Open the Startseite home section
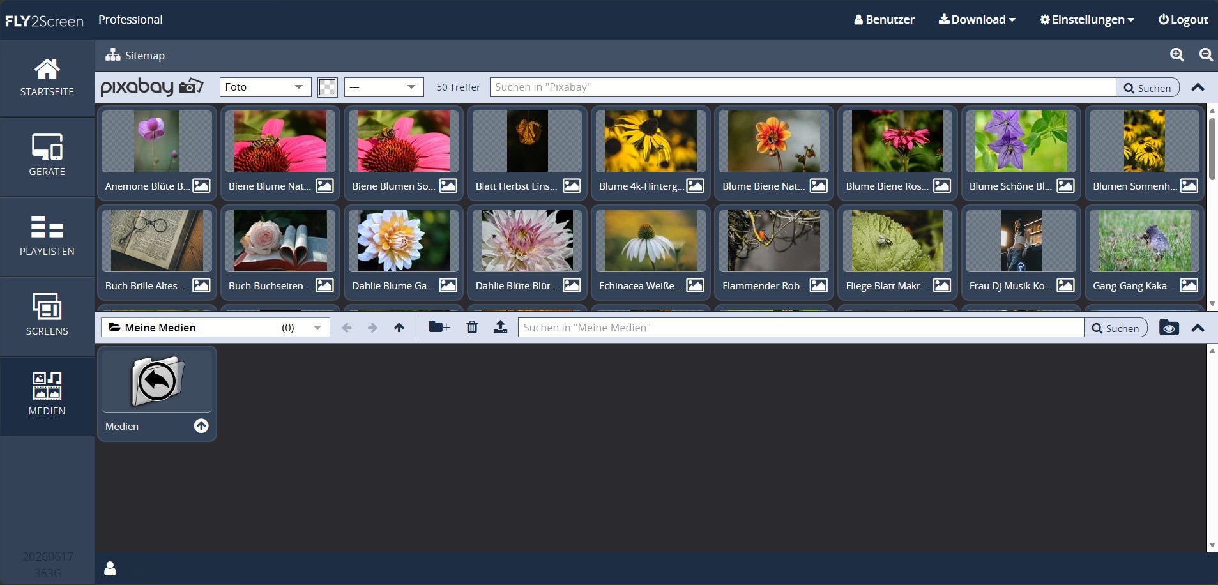1218x585 pixels. click(47, 78)
